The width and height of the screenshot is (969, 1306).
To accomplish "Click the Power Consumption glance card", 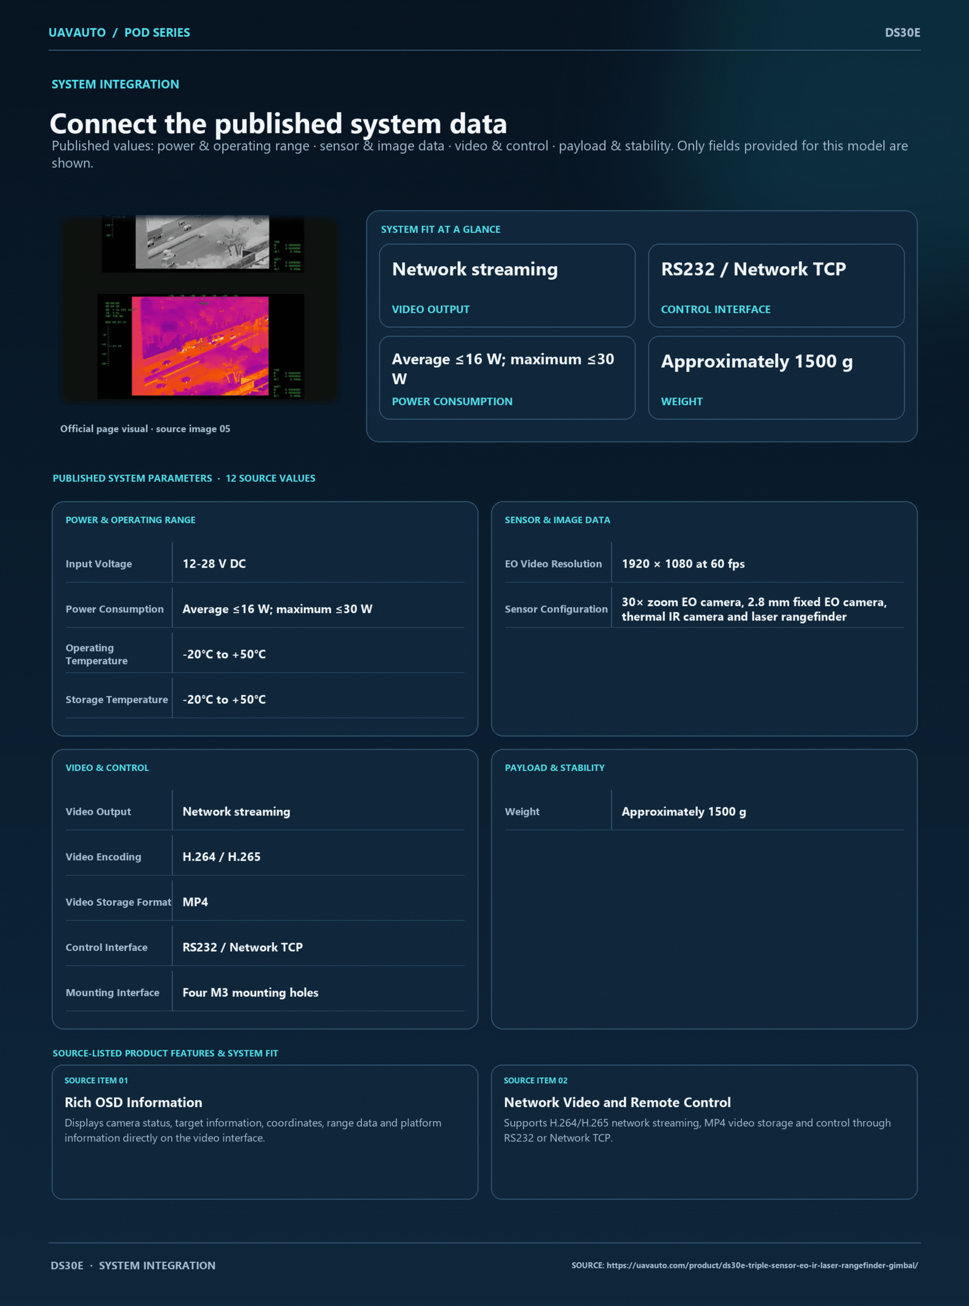I will [x=507, y=378].
